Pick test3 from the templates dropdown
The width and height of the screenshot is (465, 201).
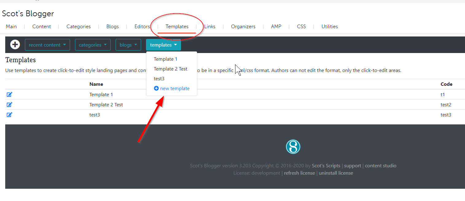point(159,79)
